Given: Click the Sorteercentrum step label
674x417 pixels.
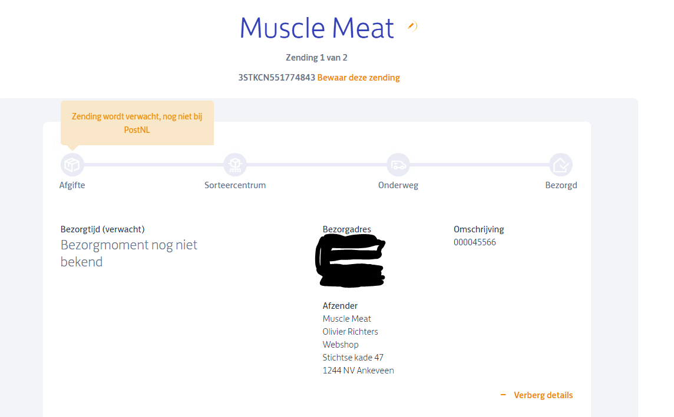Looking at the screenshot, I should coord(235,185).
